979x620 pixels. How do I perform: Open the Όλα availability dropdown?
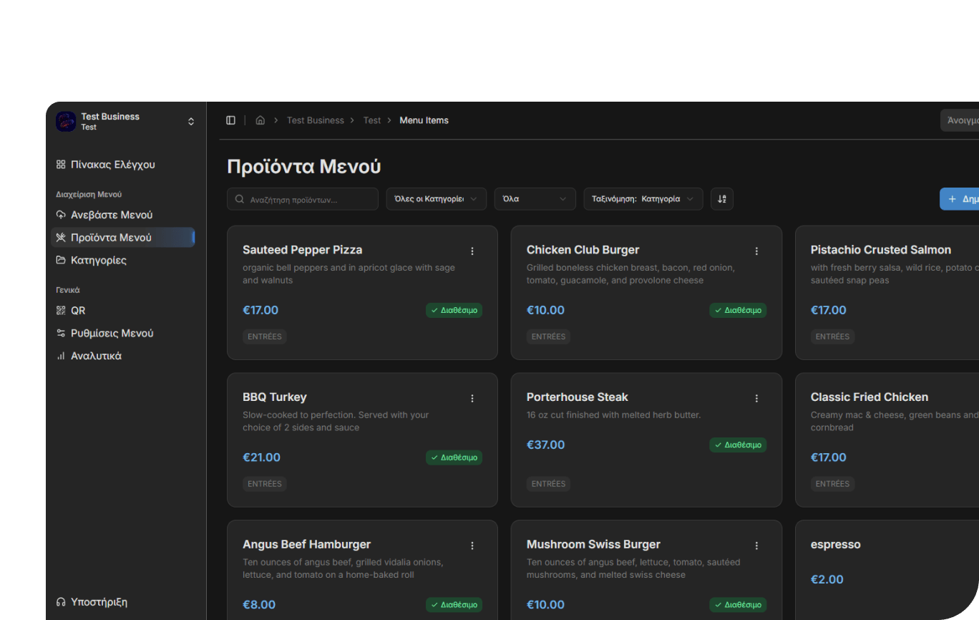535,199
